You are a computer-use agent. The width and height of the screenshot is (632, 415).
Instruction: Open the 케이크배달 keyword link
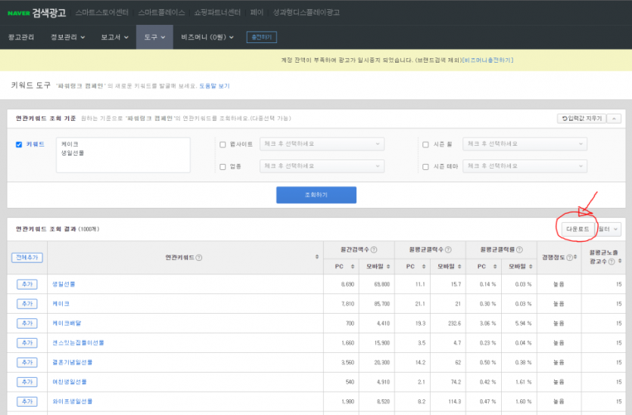point(67,324)
